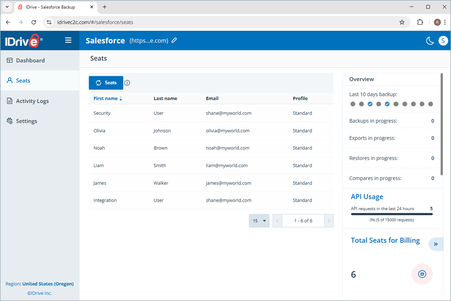Open the account avatar 'S' icon

(x=443, y=41)
